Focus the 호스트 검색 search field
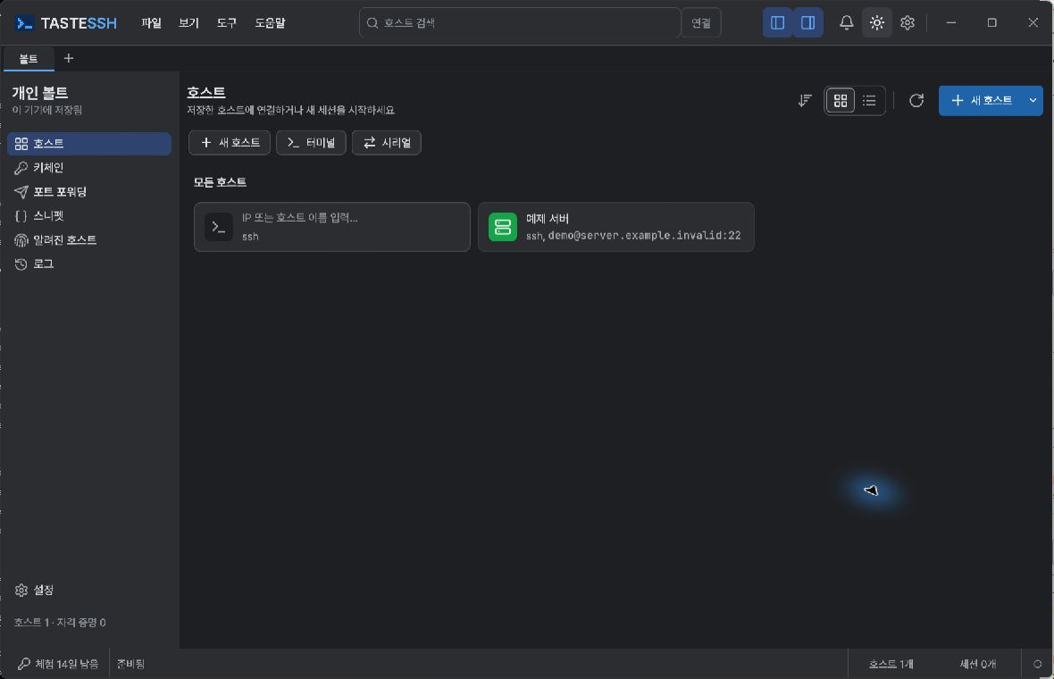Image resolution: width=1054 pixels, height=679 pixels. click(x=520, y=23)
